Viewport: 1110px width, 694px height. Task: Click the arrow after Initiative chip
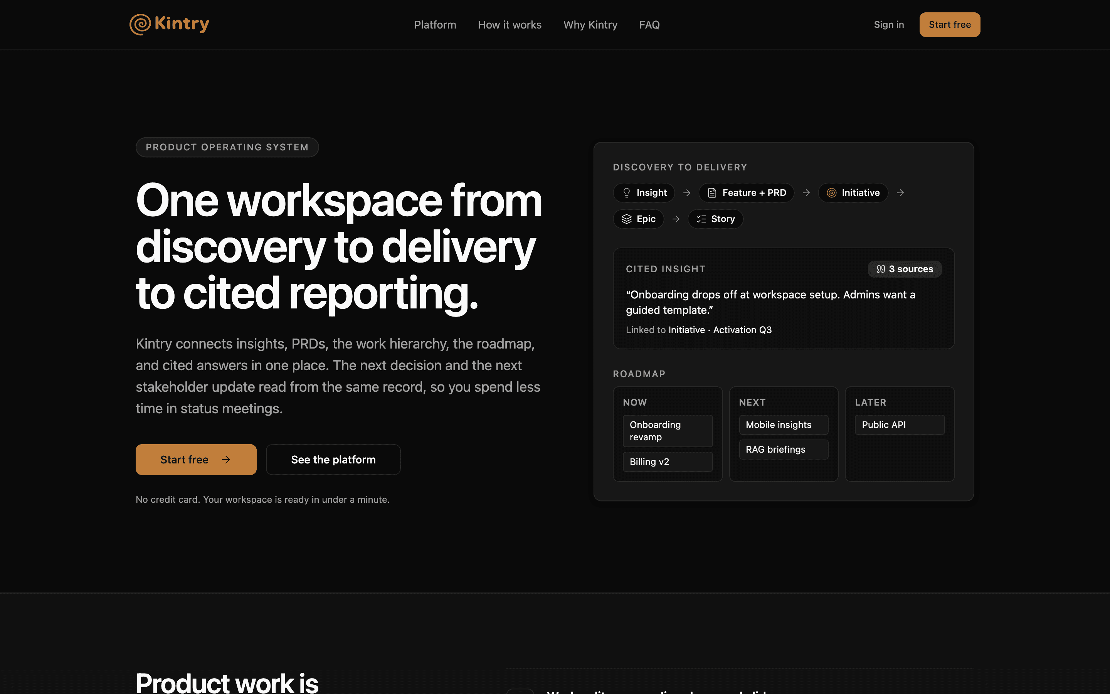click(x=900, y=193)
